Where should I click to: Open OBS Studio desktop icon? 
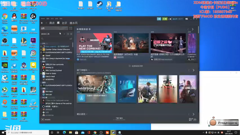pos(5,42)
